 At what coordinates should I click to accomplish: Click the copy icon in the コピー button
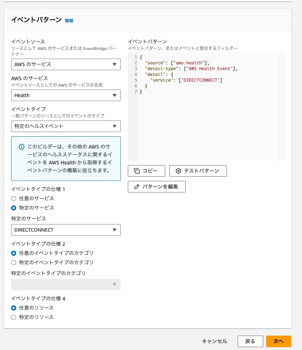coord(136,171)
